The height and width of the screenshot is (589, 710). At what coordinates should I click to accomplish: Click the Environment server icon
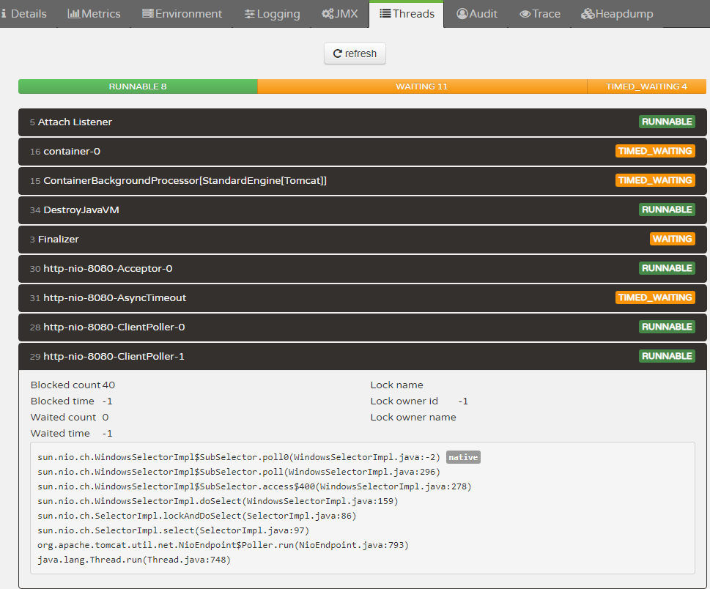(x=147, y=14)
